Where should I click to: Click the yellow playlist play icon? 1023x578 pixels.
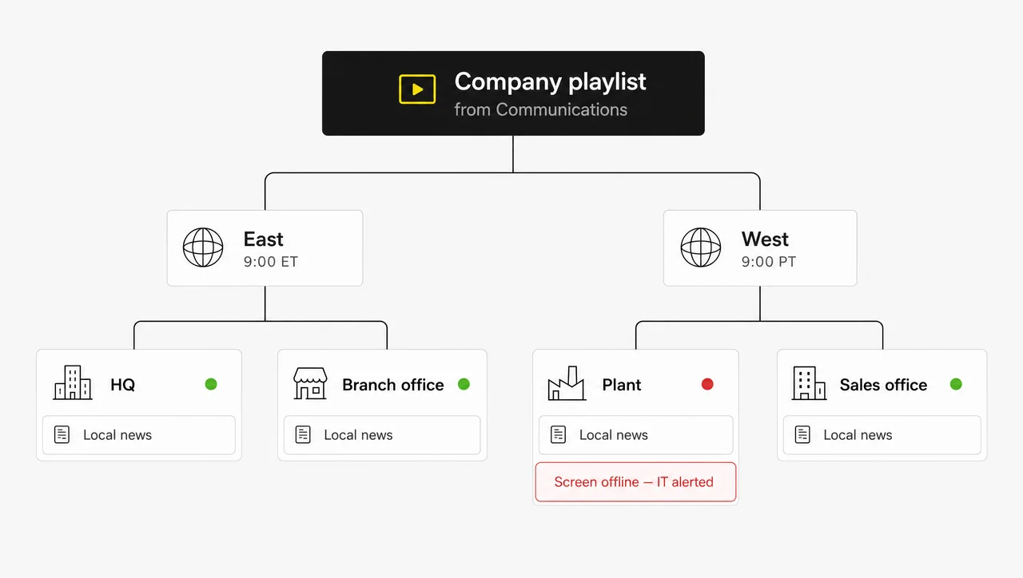click(417, 89)
